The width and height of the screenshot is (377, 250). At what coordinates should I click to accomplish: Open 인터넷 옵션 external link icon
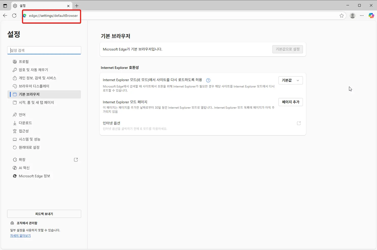(x=299, y=123)
